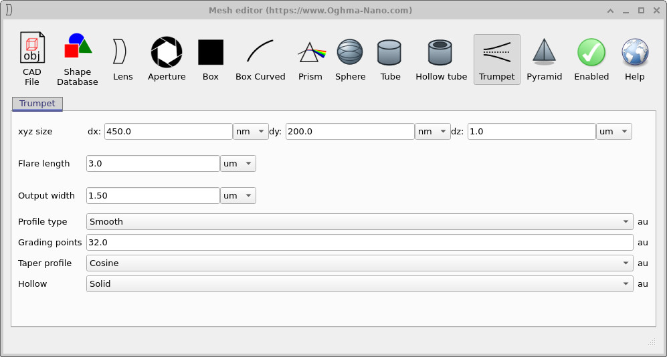The height and width of the screenshot is (357, 667).
Task: Open the Output width unit dropdown
Action: [x=238, y=195]
